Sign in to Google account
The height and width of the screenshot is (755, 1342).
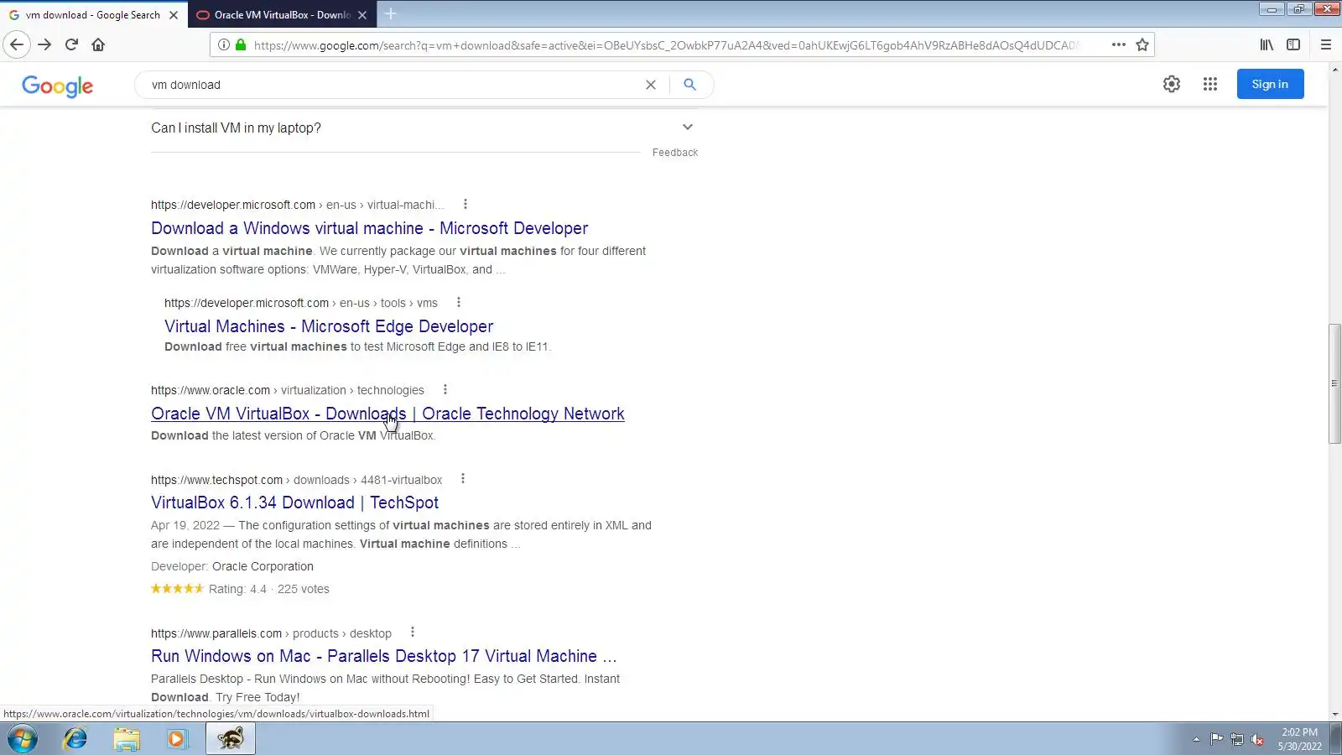pyautogui.click(x=1270, y=84)
